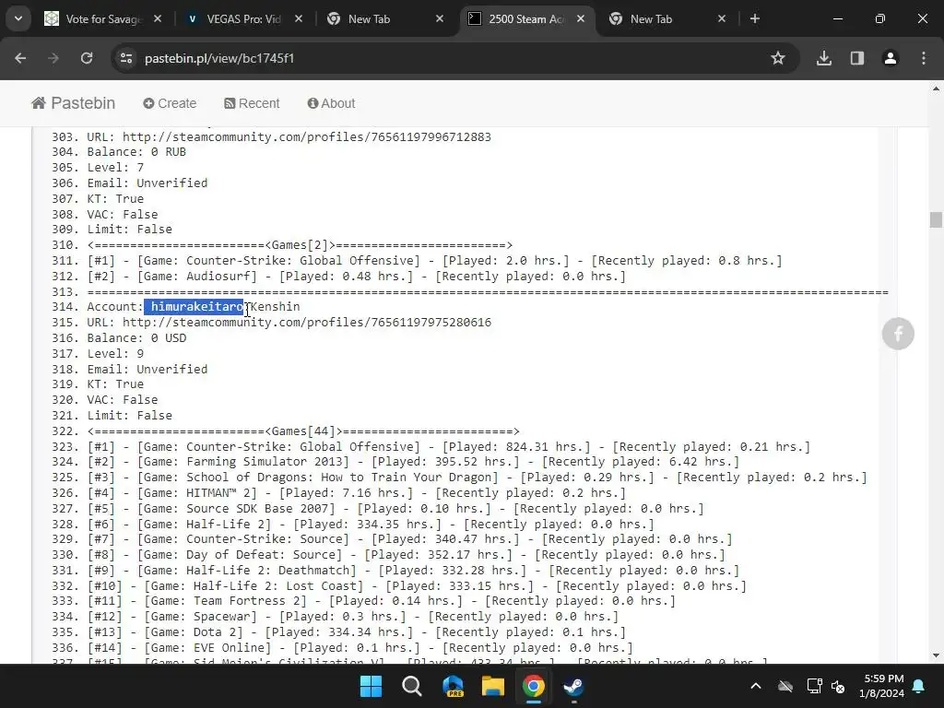944x708 pixels.
Task: Click line 317 Level: 9
Action: (115, 353)
